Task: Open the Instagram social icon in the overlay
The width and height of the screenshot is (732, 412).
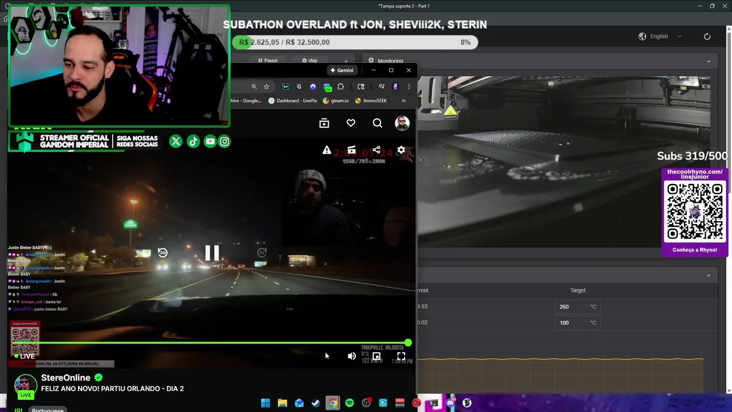Action: tap(225, 141)
